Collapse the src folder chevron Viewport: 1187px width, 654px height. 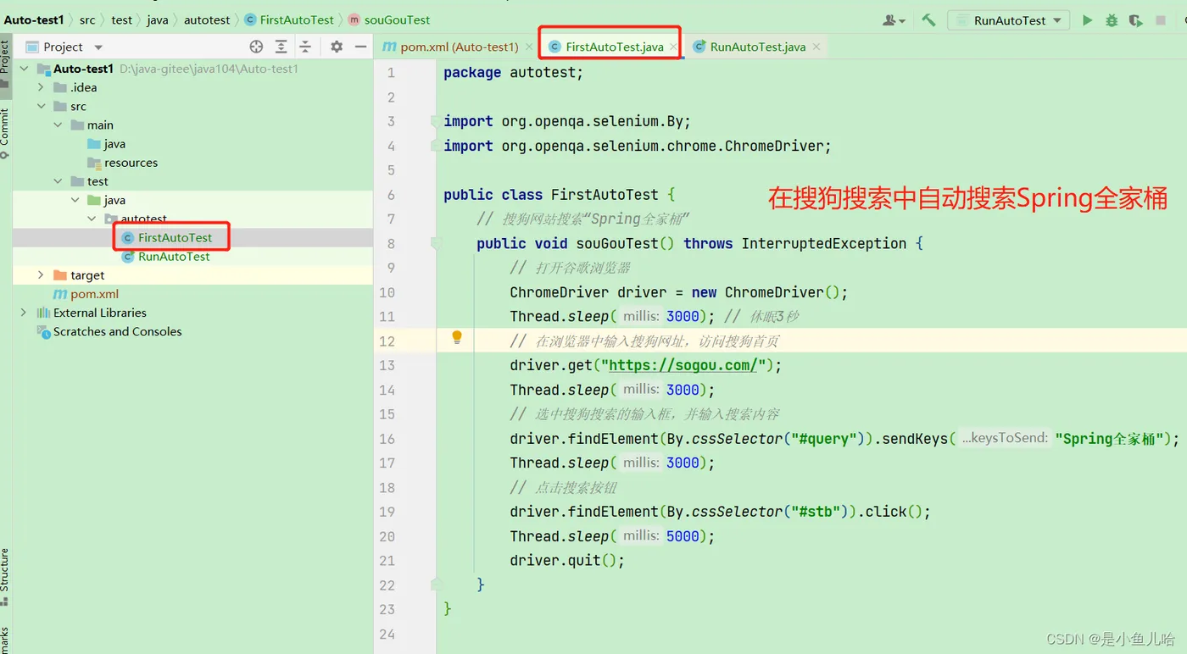point(41,106)
